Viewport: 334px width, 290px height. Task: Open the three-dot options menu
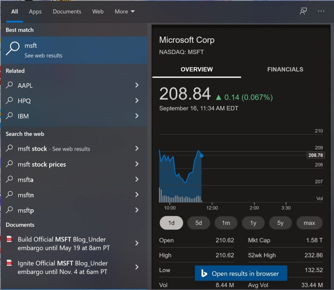[x=321, y=11]
